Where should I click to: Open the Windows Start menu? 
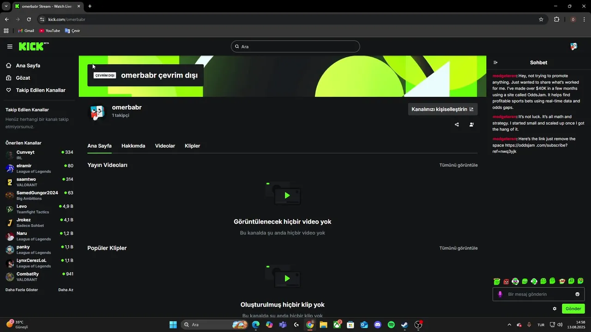pos(173,325)
